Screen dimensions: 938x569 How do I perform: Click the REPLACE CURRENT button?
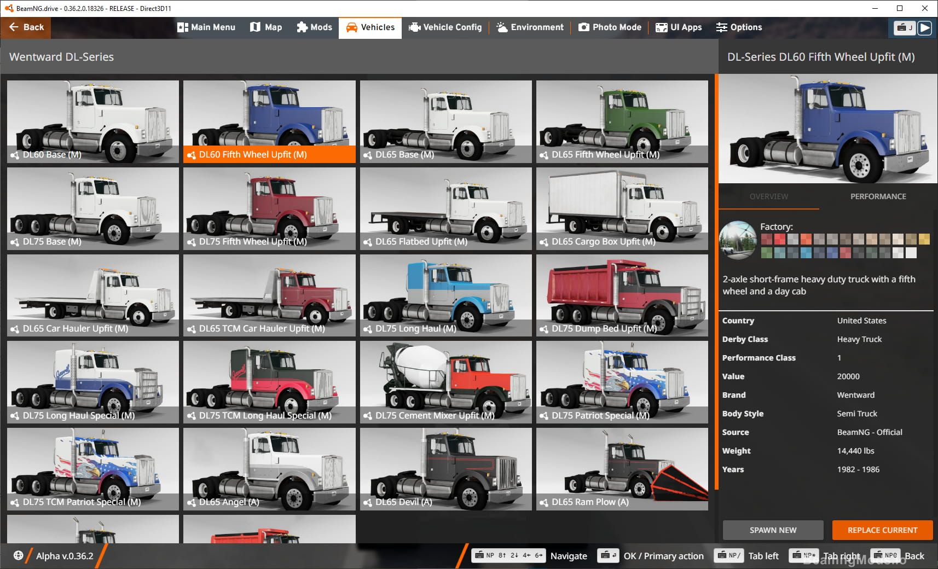(x=882, y=530)
